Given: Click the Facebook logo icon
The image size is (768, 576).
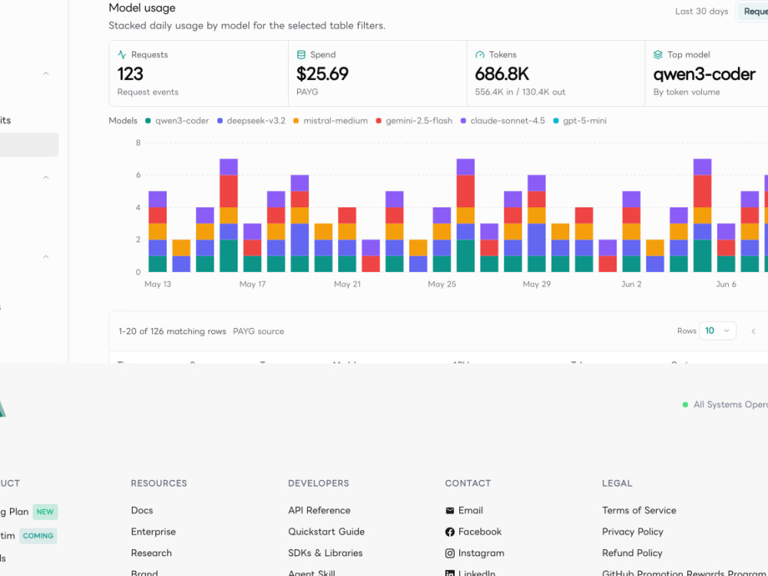Looking at the screenshot, I should [x=449, y=532].
